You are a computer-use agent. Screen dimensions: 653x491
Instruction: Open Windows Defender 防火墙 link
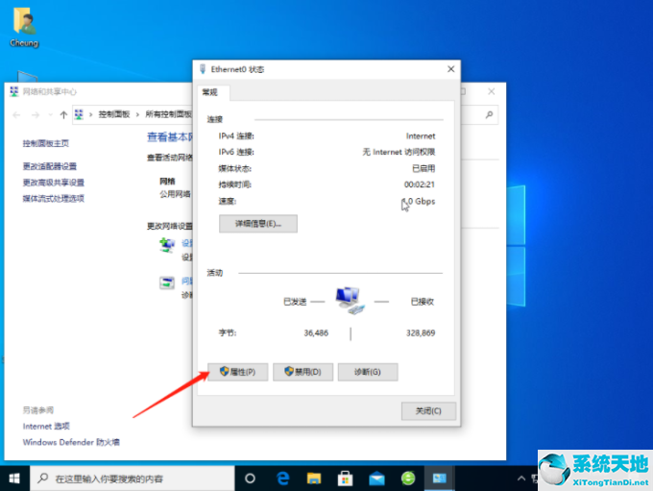(71, 442)
